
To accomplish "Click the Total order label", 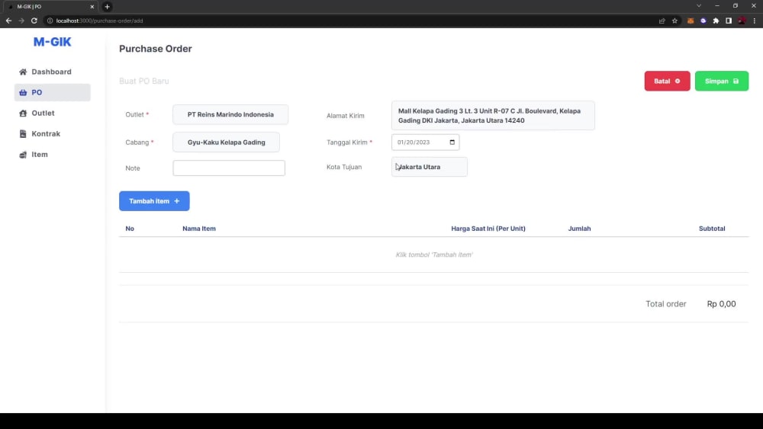I will click(x=665, y=304).
